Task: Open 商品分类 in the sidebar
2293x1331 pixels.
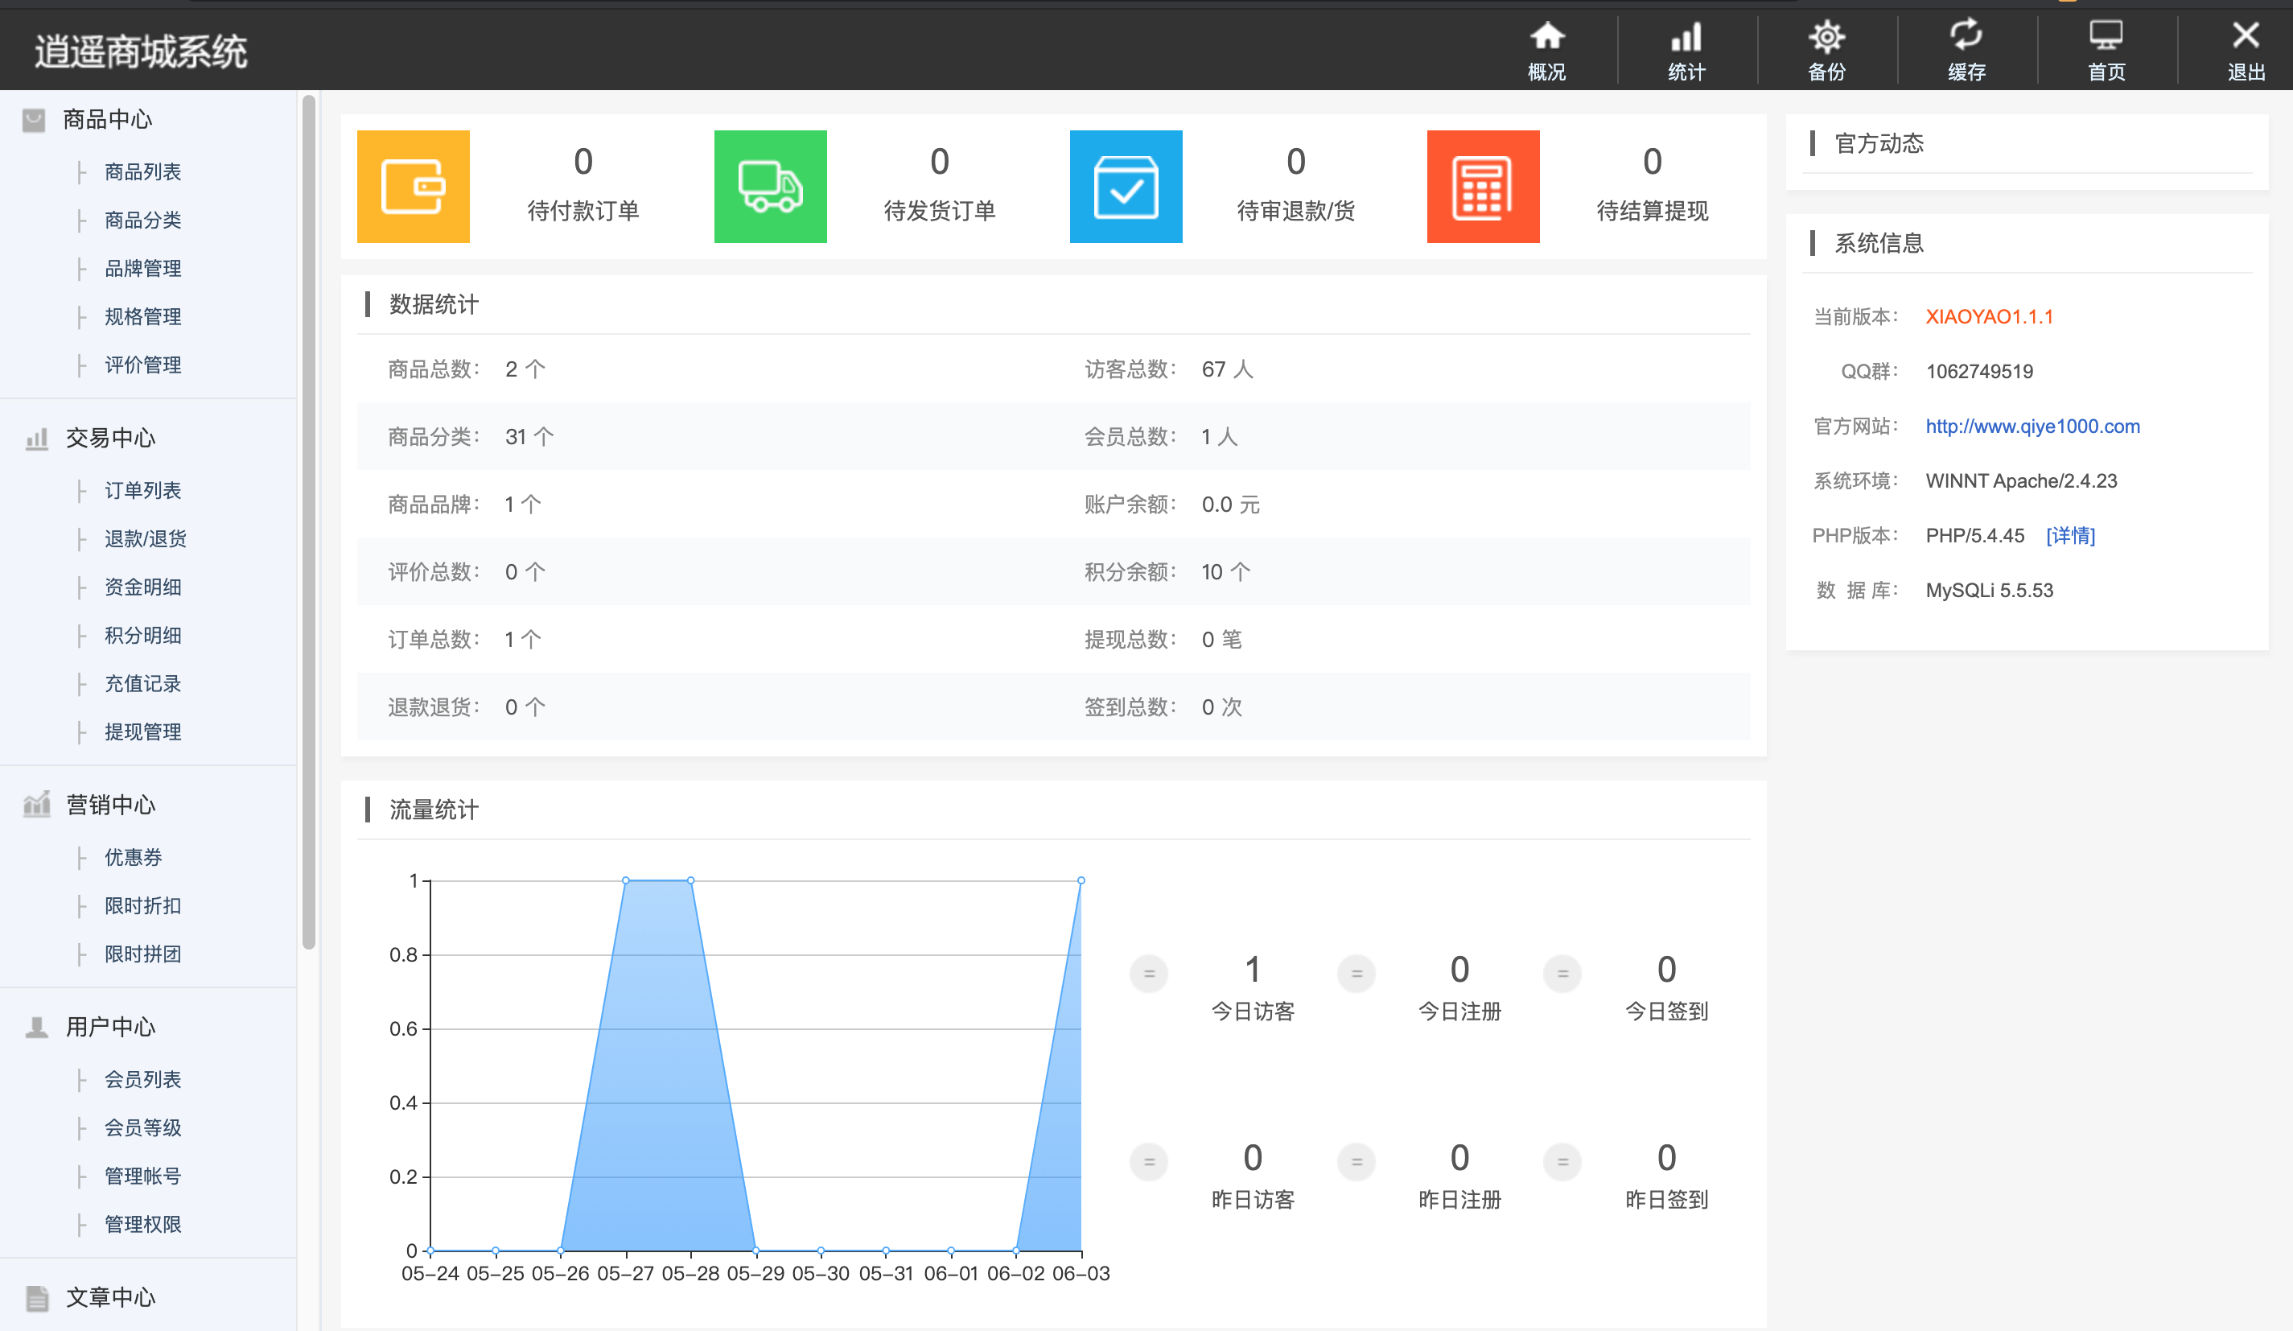Action: 143,220
